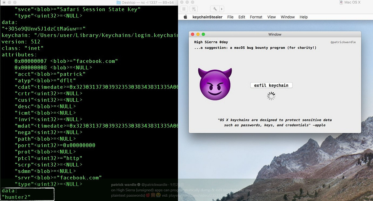
Task: Open the File menu
Action: click(230, 17)
